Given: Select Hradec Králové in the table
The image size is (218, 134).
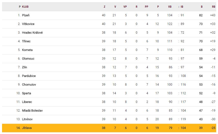Looking at the screenshot, I should click(x=32, y=33).
